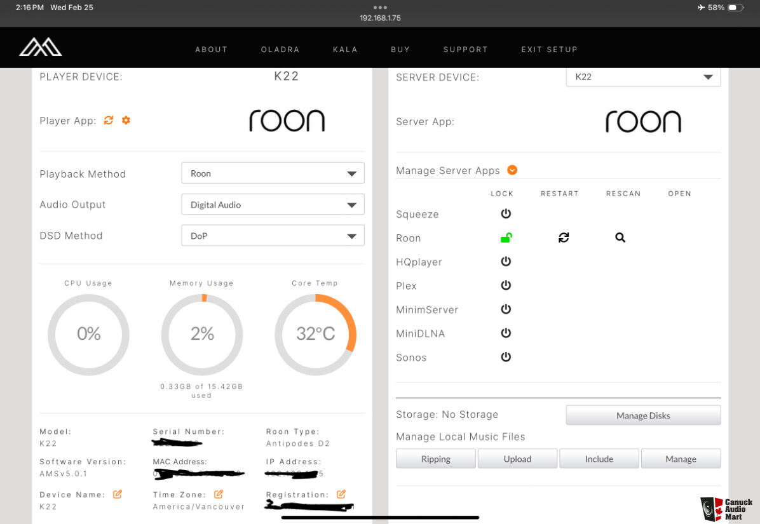Click the Manage Disks button
This screenshot has width=760, height=524.
(643, 415)
